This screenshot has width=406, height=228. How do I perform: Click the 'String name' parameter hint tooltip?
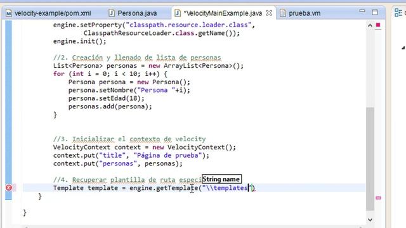[x=221, y=179]
